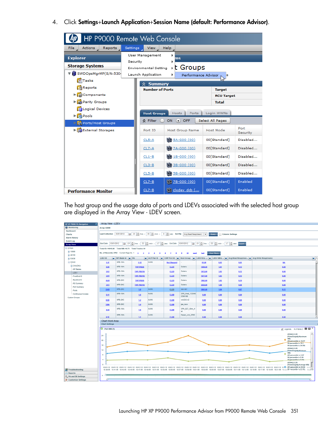This screenshot has height=424, width=318.
Task: Click the Clear Filters button
Action: tap(214, 253)
